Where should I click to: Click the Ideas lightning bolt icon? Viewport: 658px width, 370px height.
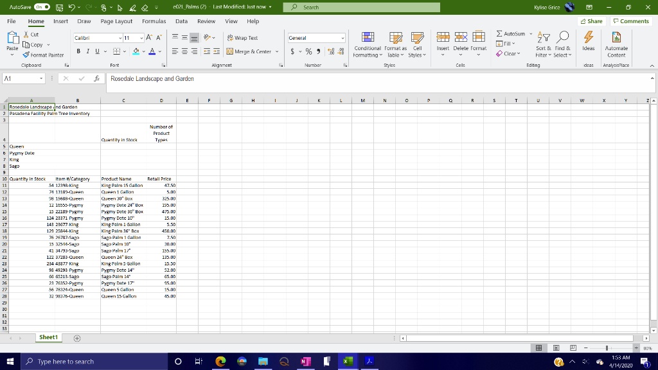tap(588, 38)
